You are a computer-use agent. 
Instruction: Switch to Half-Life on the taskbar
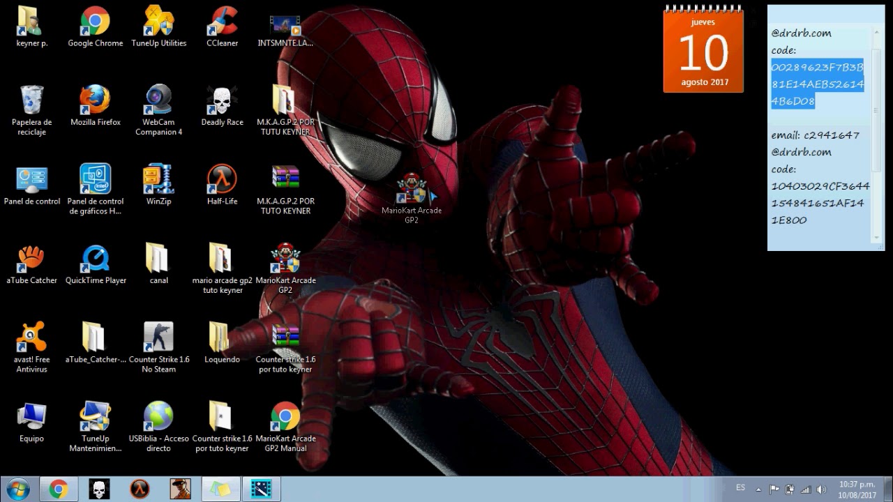click(x=140, y=489)
